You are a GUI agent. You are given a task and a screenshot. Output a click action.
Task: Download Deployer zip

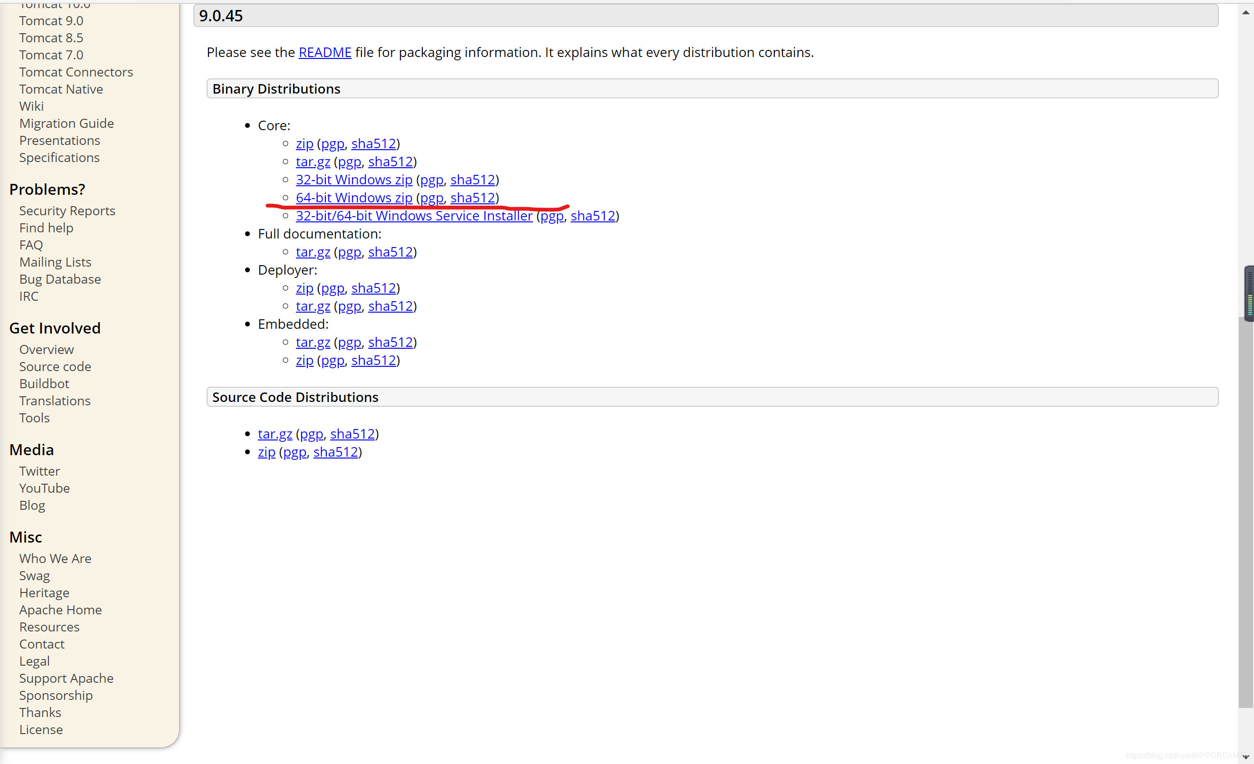click(304, 288)
